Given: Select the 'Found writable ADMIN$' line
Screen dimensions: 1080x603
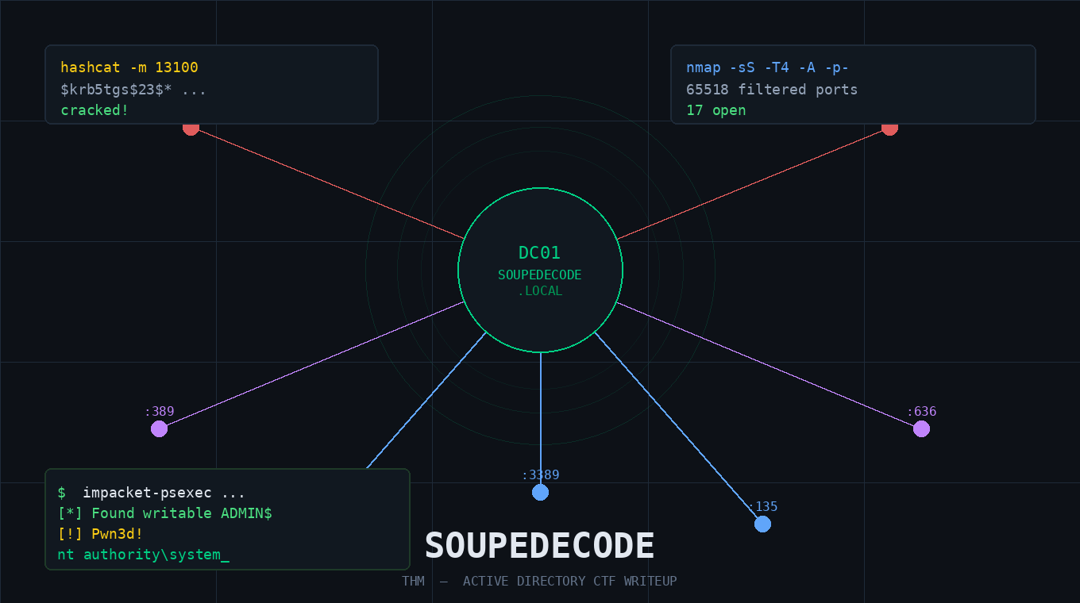Looking at the screenshot, I should tap(164, 513).
